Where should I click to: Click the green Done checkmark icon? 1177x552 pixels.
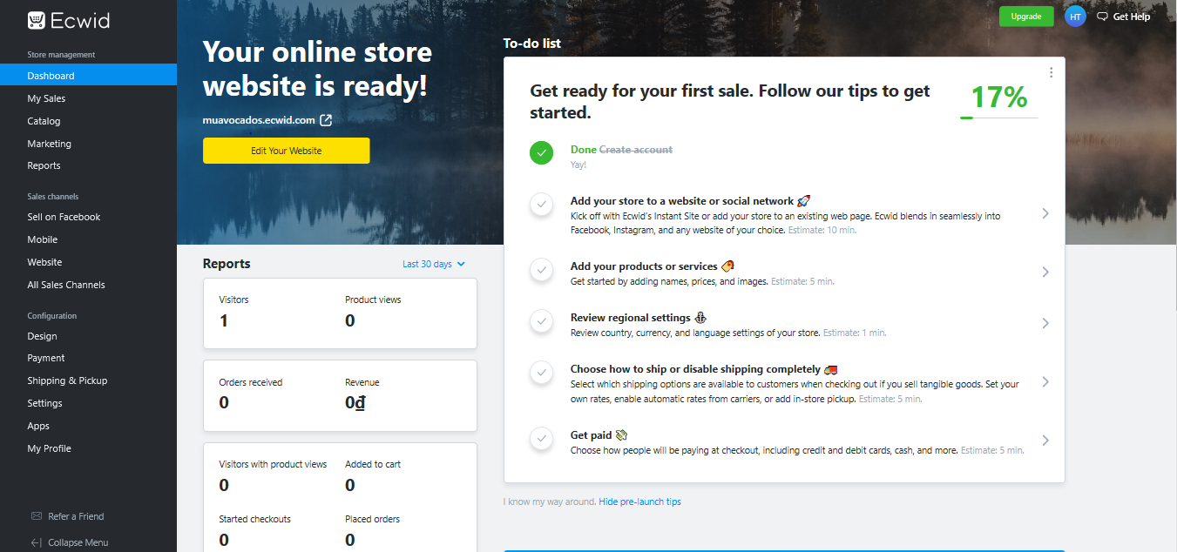542,152
